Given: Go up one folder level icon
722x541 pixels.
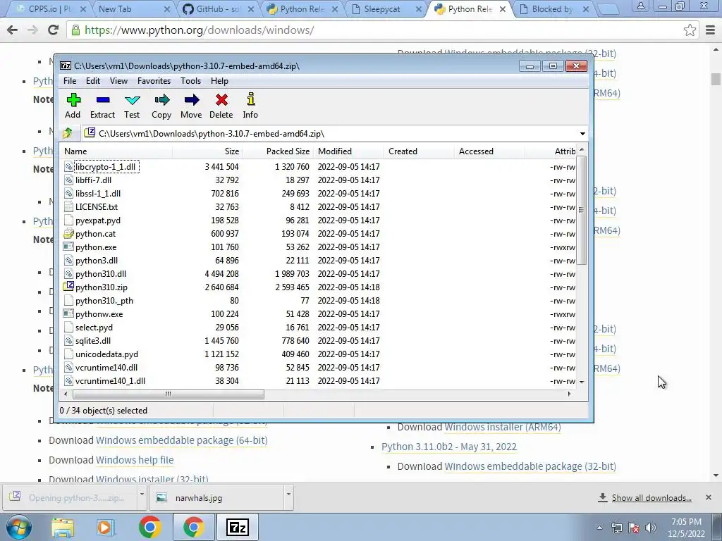Looking at the screenshot, I should (68, 133).
